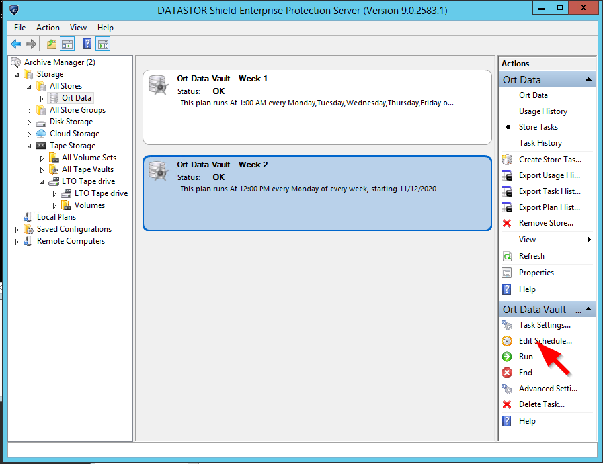Select the Ort Data Vault - Week 1 task

[x=317, y=107]
